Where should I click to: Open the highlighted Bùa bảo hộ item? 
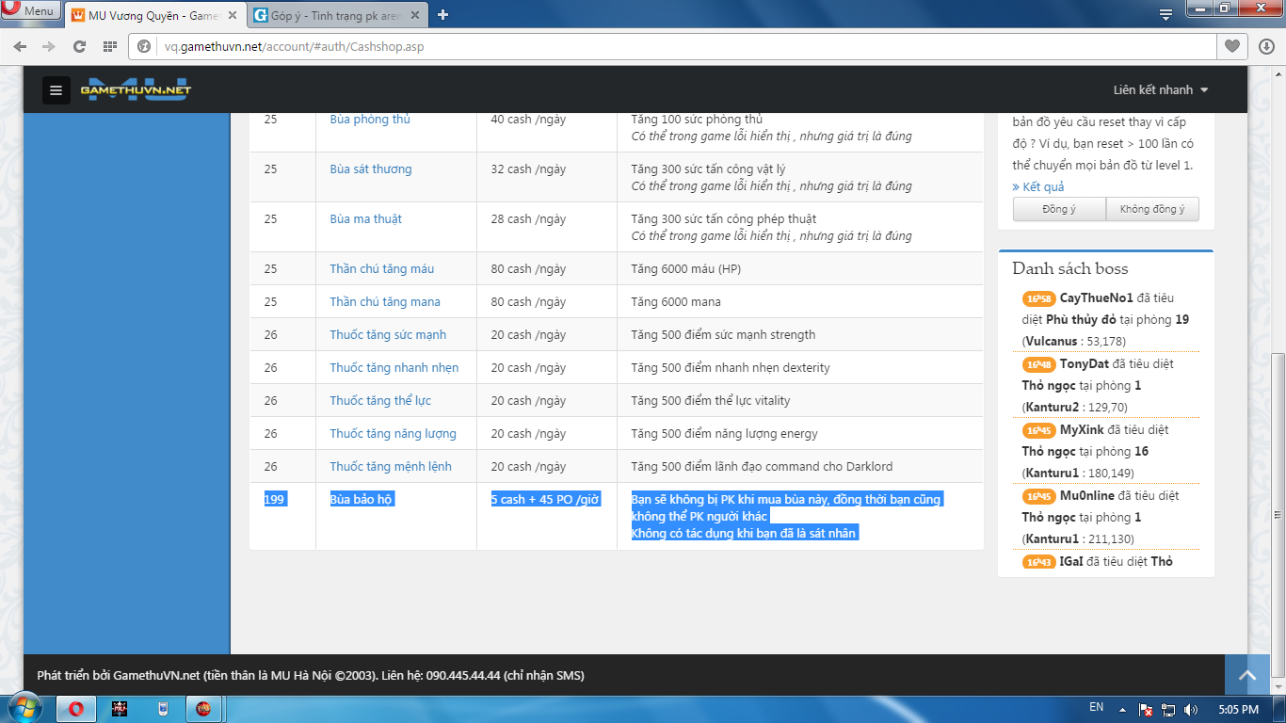coord(361,500)
